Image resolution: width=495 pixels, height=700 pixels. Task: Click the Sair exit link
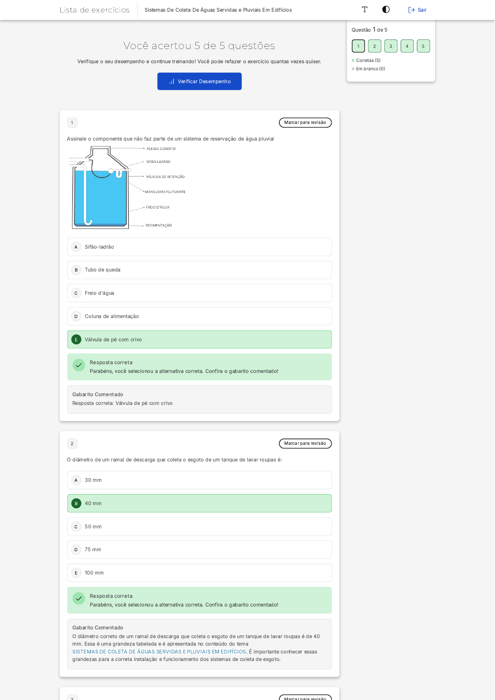417,10
